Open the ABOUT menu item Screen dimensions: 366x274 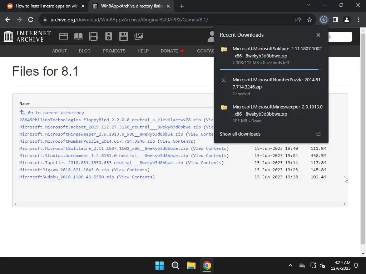pos(59,51)
